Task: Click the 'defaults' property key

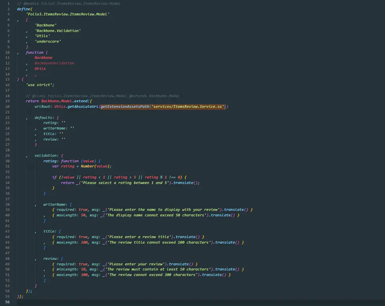Action: (x=44, y=118)
